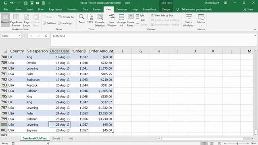Screen dimensions: 258x145
Task: Open the Developer ribbon tab
Action: pos(122,10)
